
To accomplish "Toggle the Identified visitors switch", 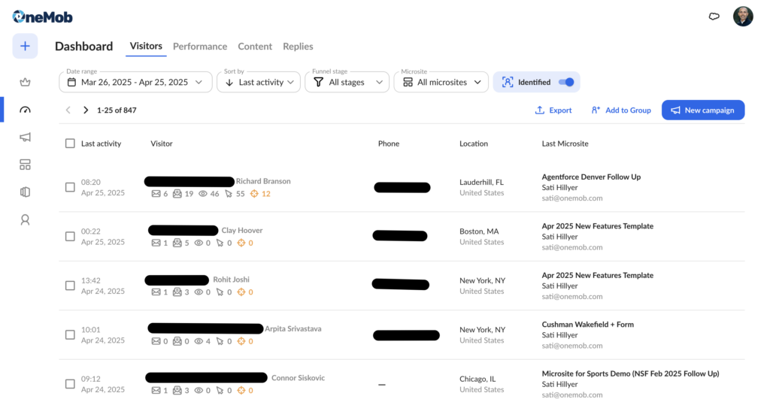I will point(567,83).
